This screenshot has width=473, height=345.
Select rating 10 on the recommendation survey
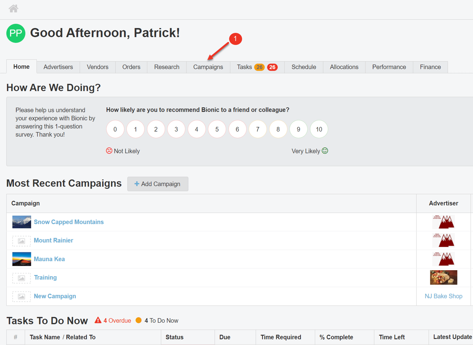[x=319, y=129]
